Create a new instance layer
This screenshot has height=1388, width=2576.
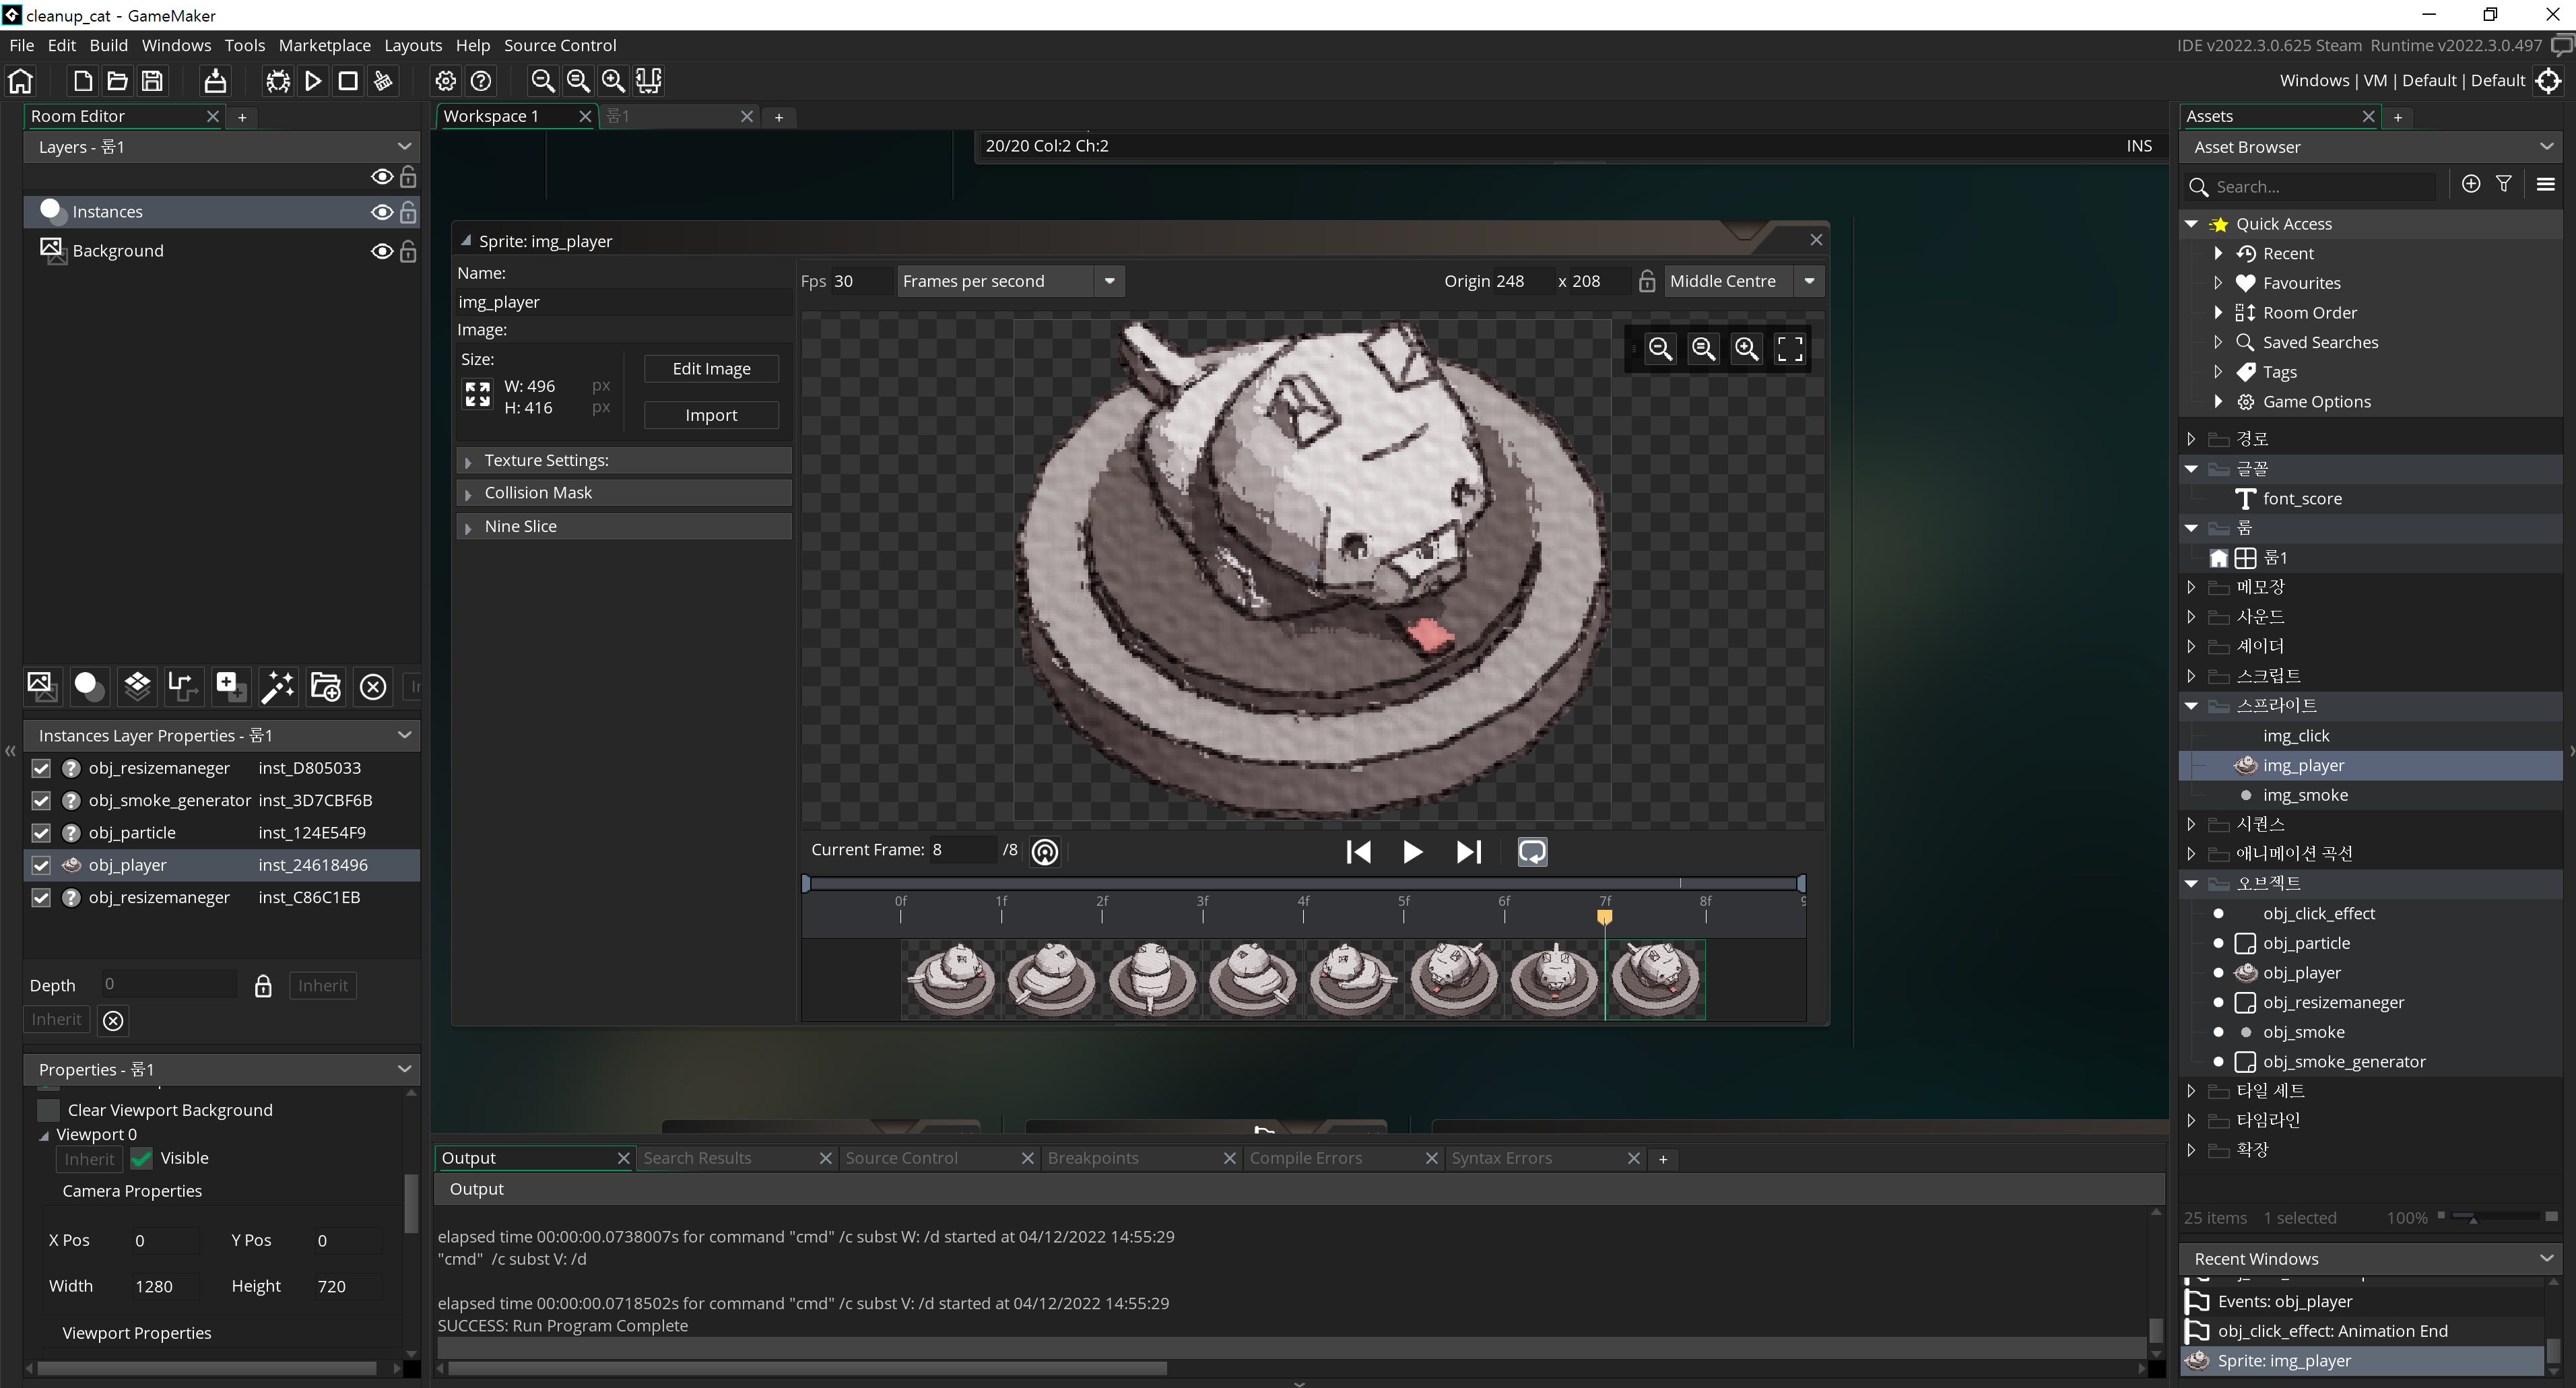(89, 686)
